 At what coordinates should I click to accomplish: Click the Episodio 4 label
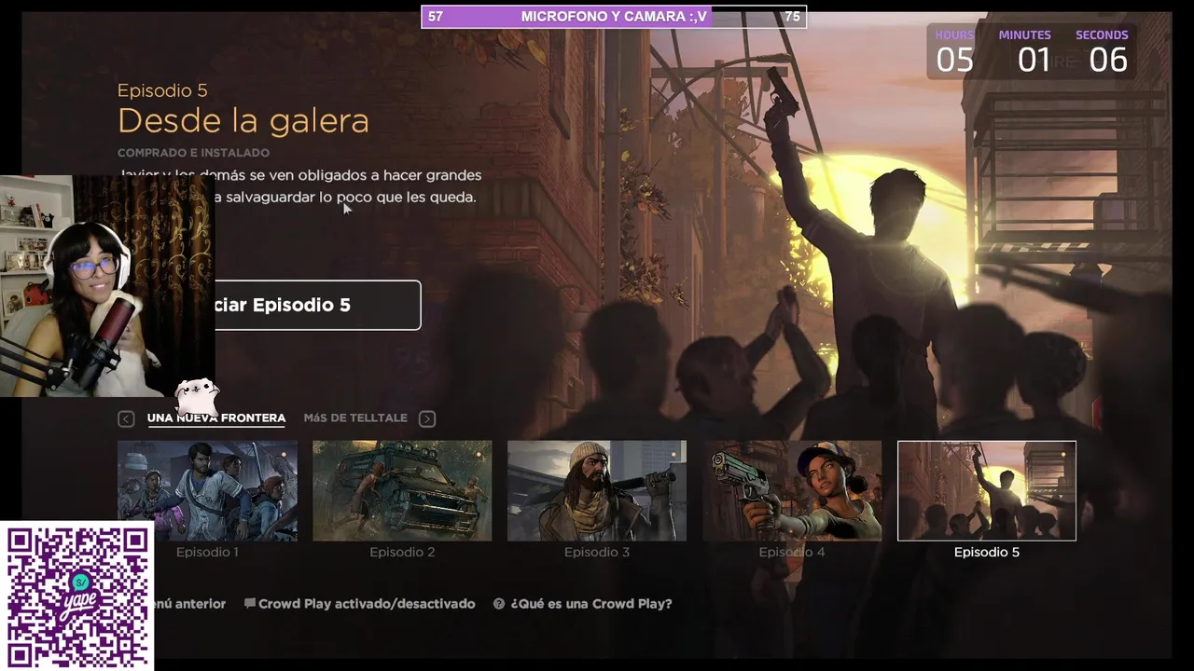click(x=792, y=552)
